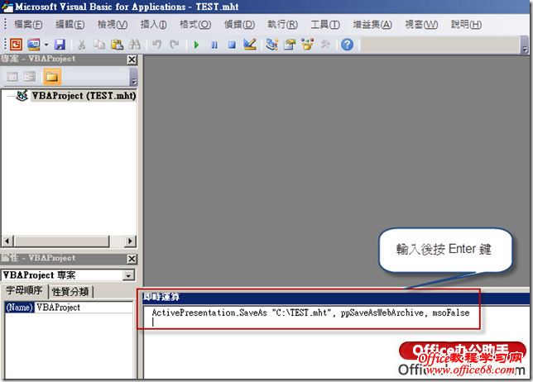Expand project pane toolbar options chevron
This screenshot has height=382, width=533.
[x=134, y=77]
